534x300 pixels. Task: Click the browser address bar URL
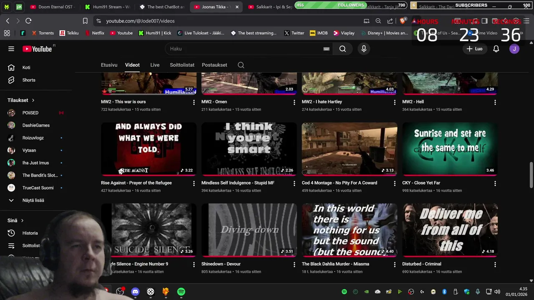coord(140,21)
